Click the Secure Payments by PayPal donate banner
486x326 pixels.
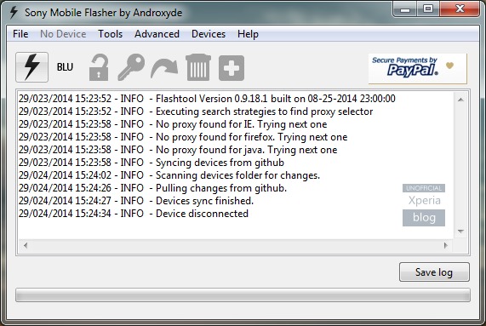click(418, 68)
